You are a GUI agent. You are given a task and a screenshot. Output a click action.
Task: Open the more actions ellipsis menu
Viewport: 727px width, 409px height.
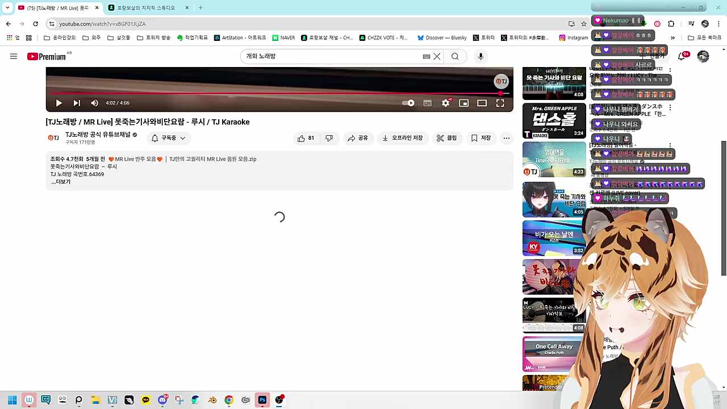[507, 138]
